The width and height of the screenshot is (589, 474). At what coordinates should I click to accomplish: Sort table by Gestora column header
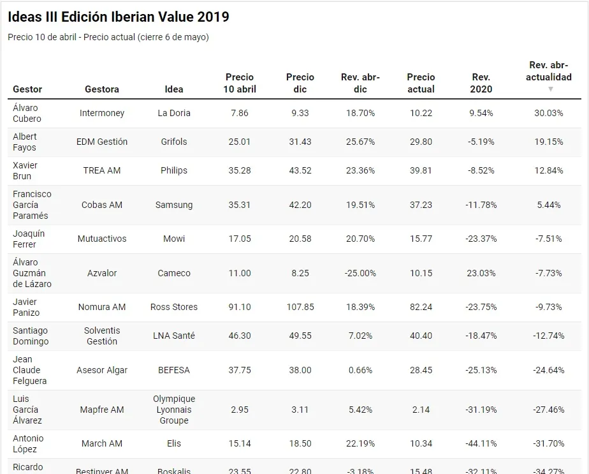tap(102, 89)
